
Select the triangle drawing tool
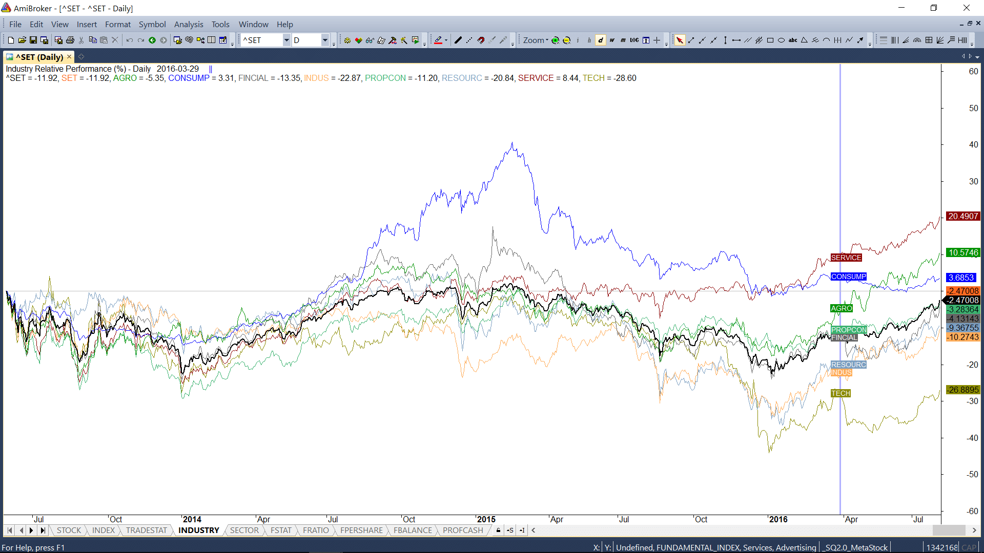tap(804, 40)
